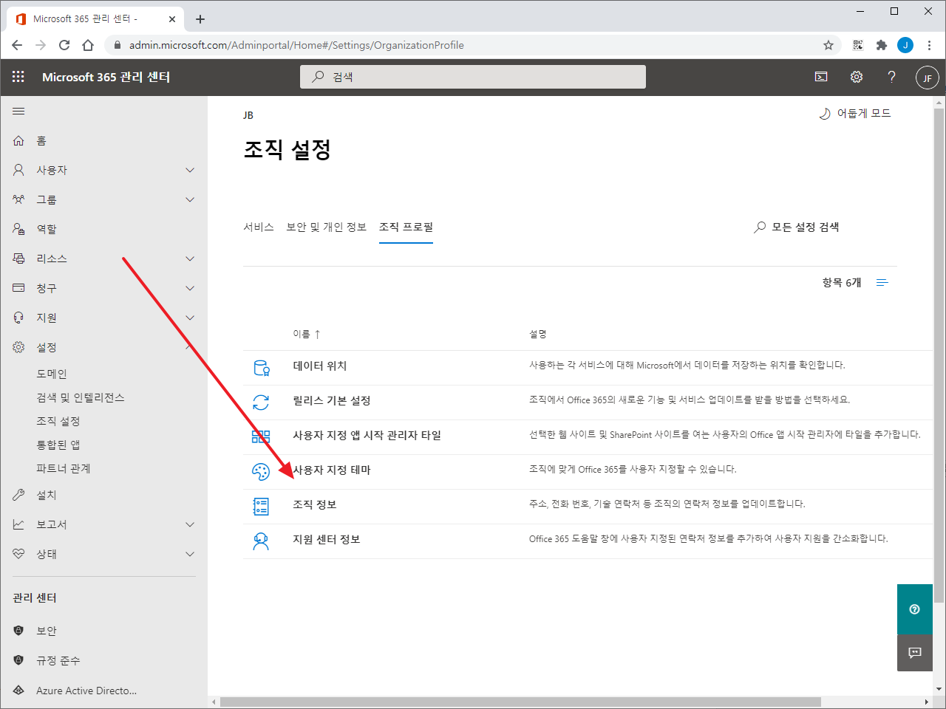
Task: Open a new browser tab
Action: pos(200,19)
